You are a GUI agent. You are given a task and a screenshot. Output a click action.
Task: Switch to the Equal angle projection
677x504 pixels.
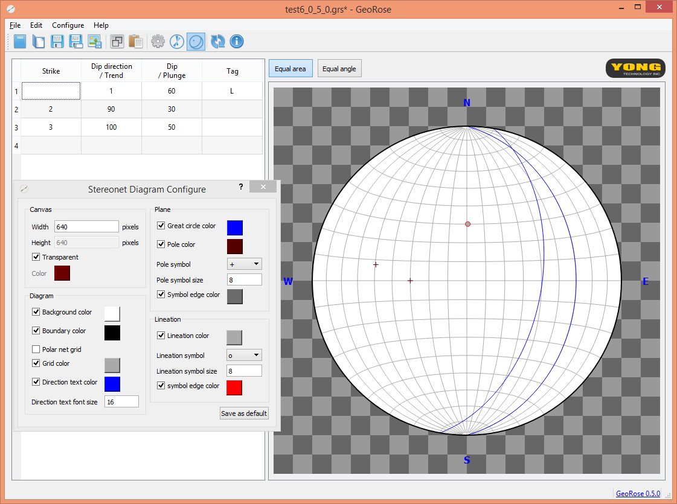[339, 69]
